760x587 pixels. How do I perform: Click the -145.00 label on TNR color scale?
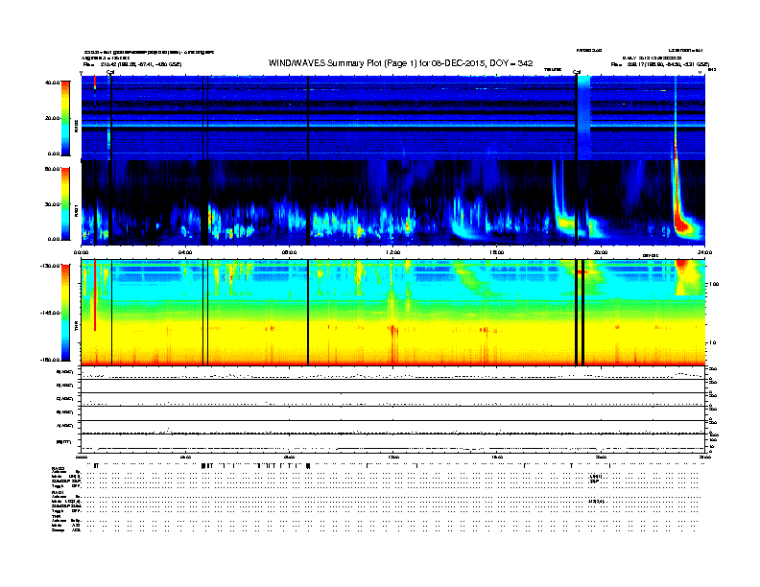pyautogui.click(x=50, y=313)
